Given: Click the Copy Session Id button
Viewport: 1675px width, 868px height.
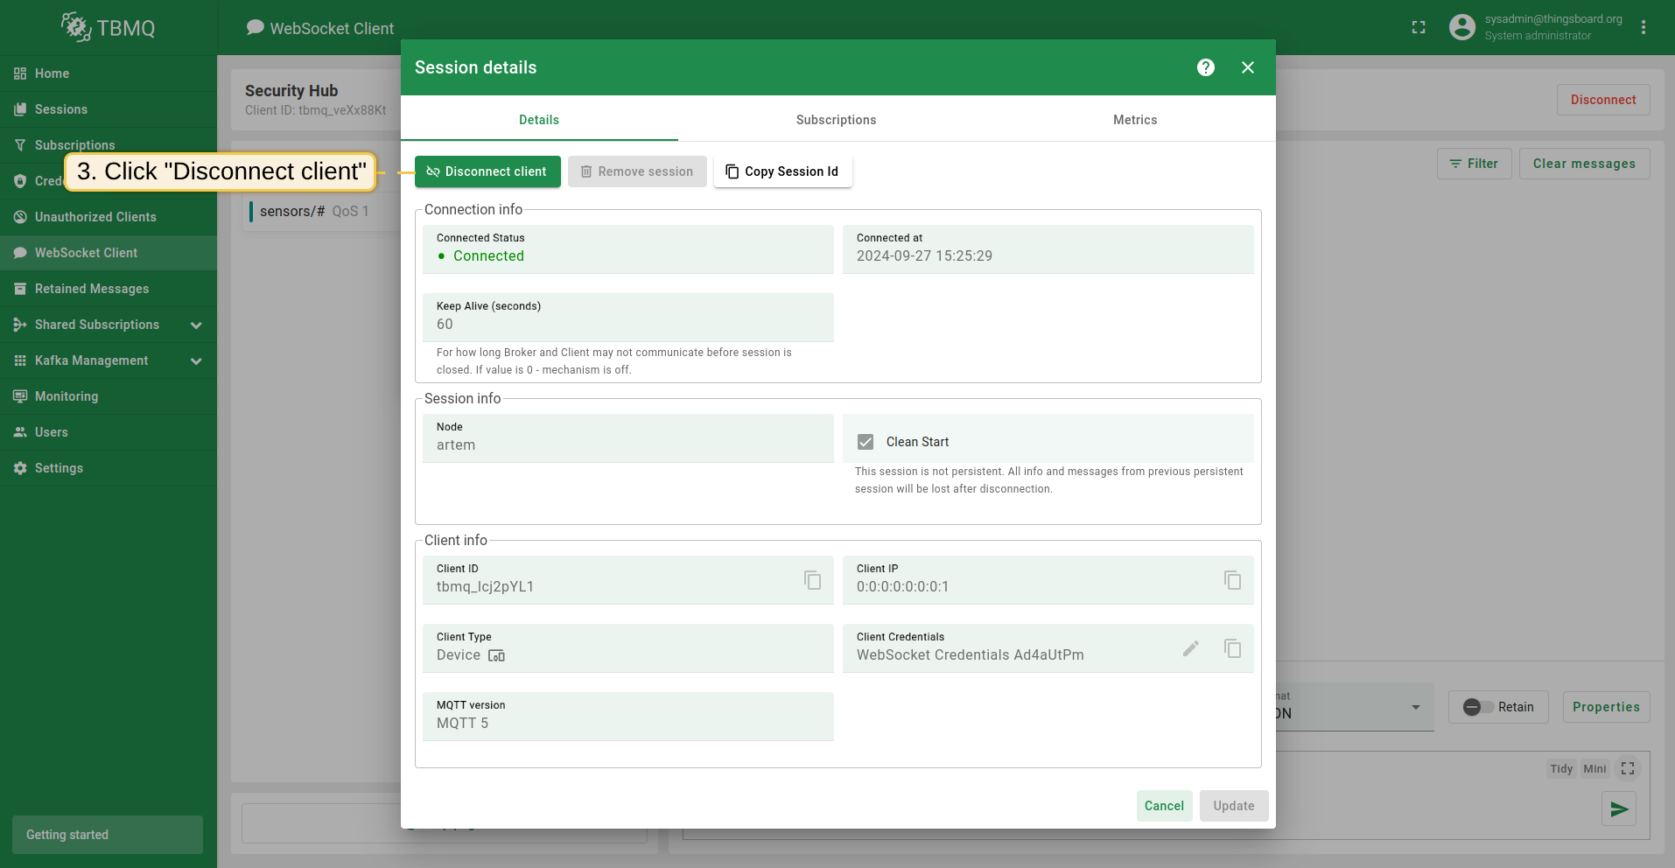Looking at the screenshot, I should pyautogui.click(x=782, y=171).
